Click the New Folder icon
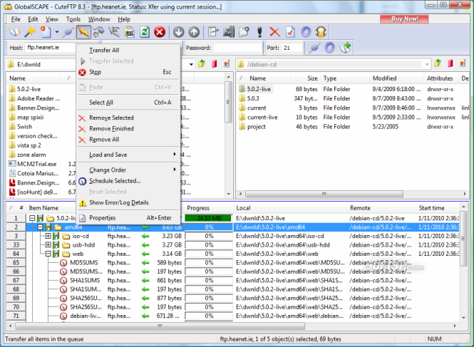The height and width of the screenshot is (347, 474). click(x=244, y=32)
